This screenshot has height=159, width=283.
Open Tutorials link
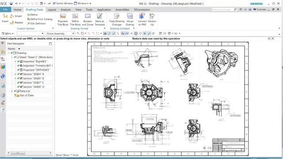(x=260, y=9)
